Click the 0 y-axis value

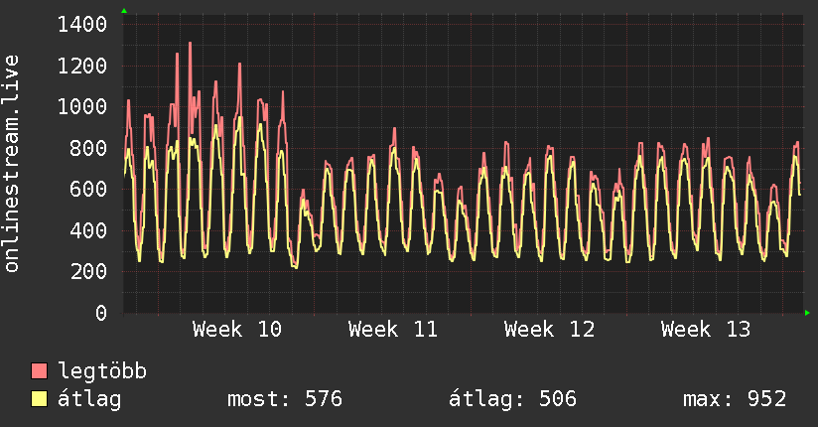pos(101,313)
